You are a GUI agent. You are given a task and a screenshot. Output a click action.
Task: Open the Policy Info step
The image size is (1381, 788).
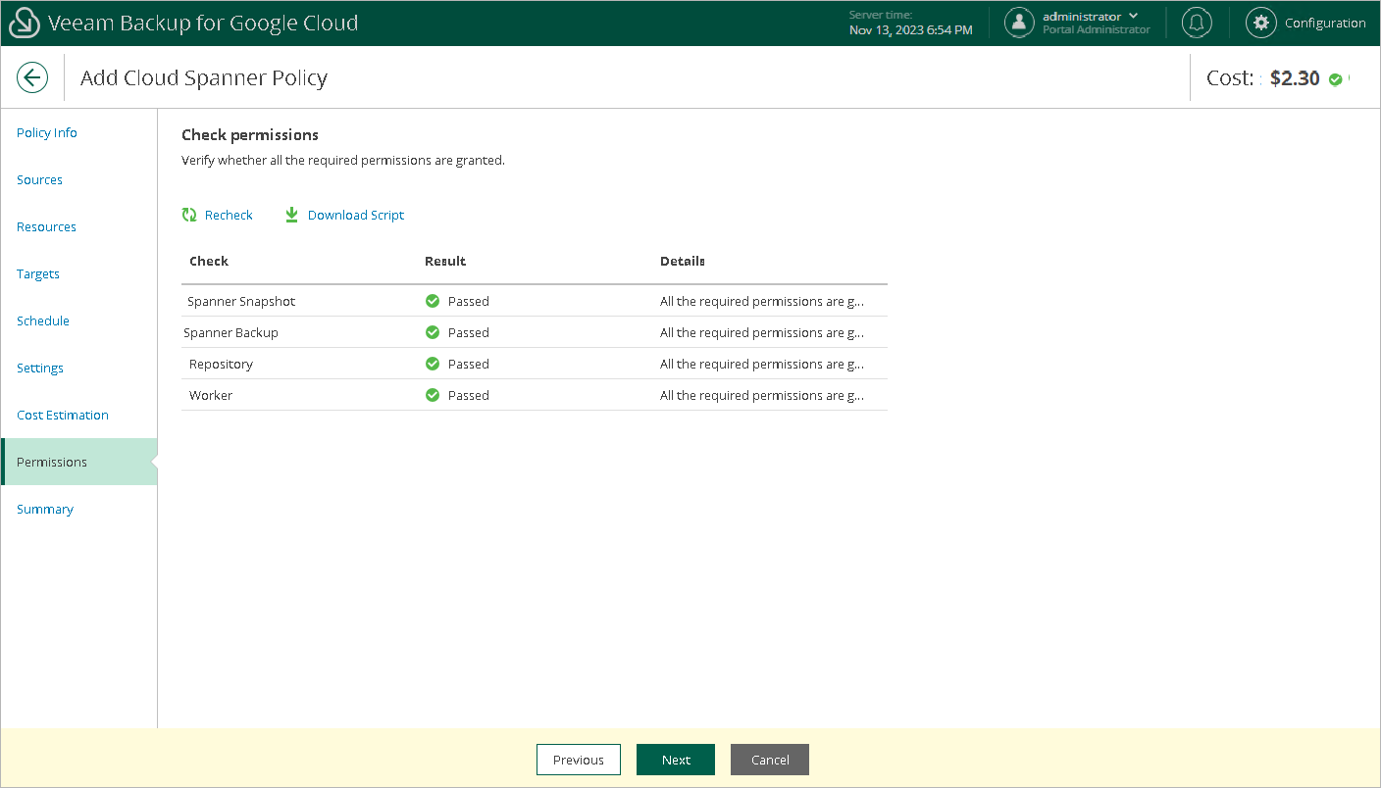point(47,132)
